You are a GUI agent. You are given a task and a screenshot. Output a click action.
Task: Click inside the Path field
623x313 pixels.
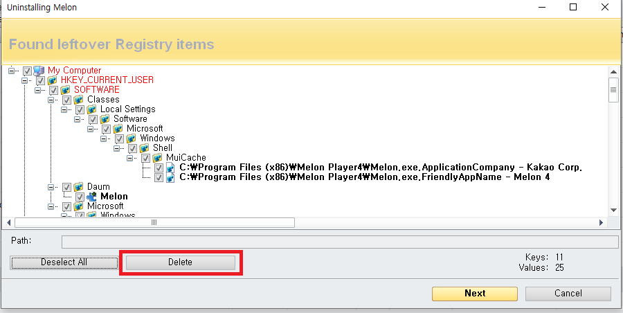point(340,242)
